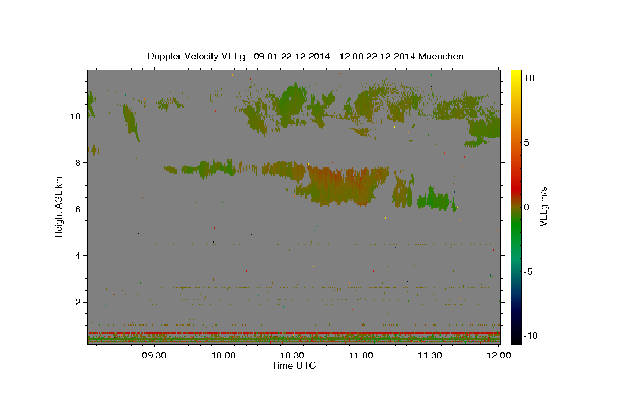Click the height tick label 10
This screenshot has width=619, height=413.
(x=77, y=116)
